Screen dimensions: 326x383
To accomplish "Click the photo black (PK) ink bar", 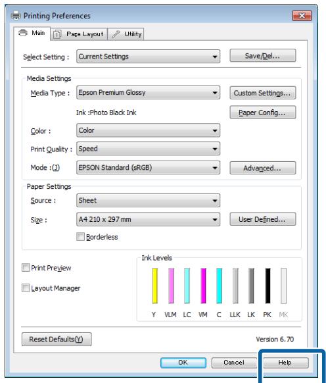I will (268, 286).
